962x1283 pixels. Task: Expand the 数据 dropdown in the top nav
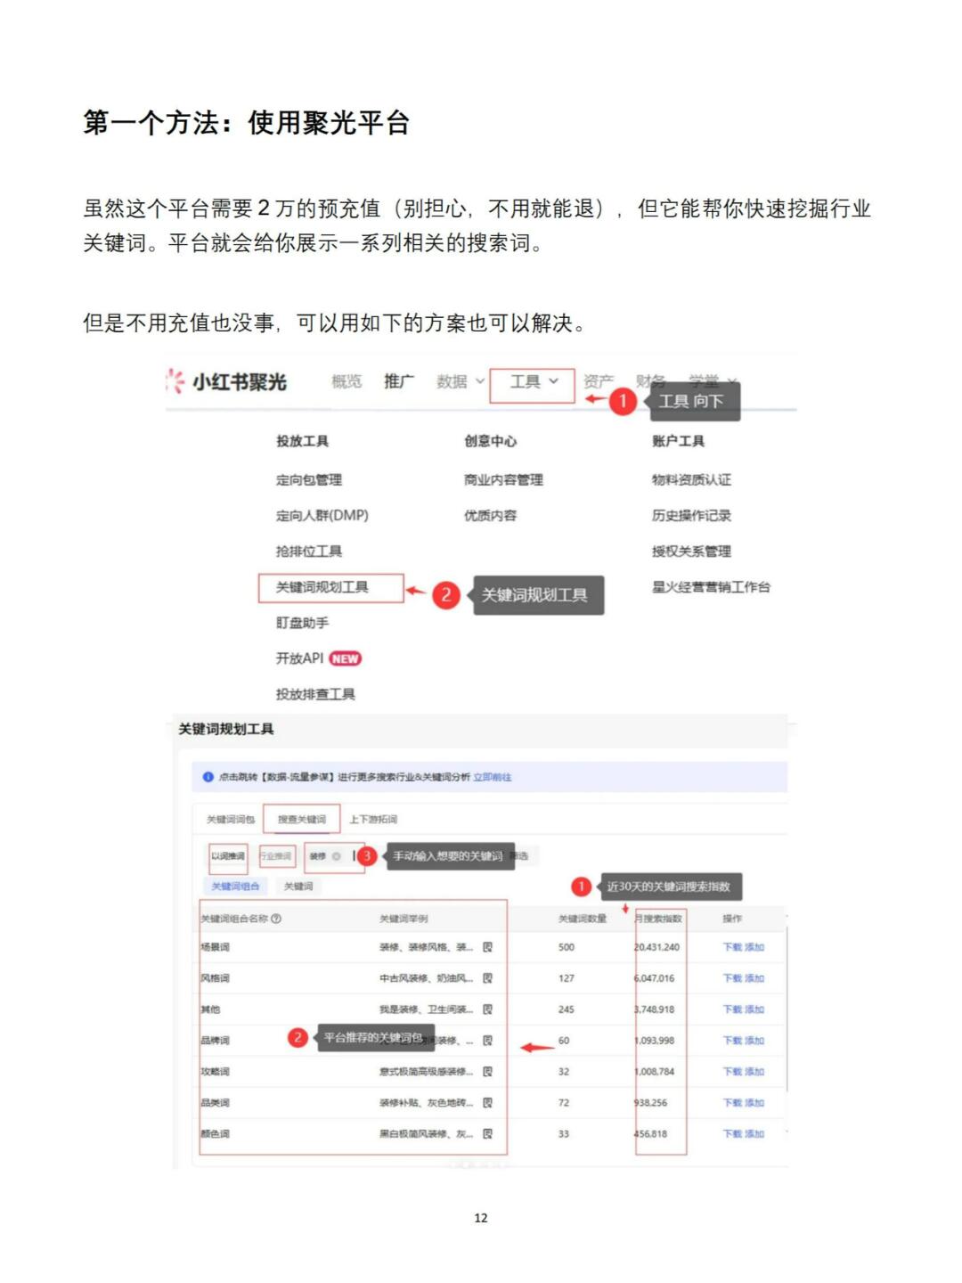pyautogui.click(x=461, y=381)
